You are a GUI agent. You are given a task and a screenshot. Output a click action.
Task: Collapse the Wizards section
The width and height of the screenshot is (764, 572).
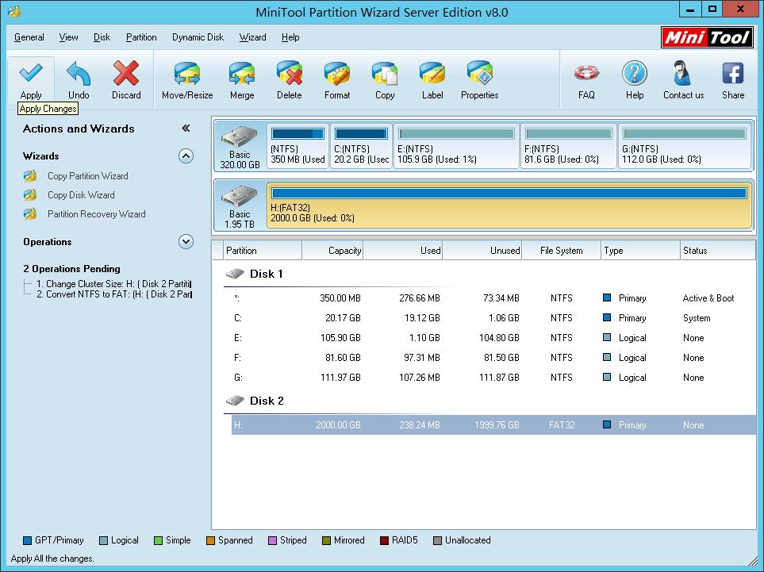[186, 156]
